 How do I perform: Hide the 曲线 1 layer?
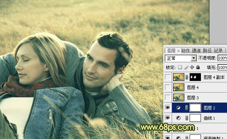click(x=168, y=118)
